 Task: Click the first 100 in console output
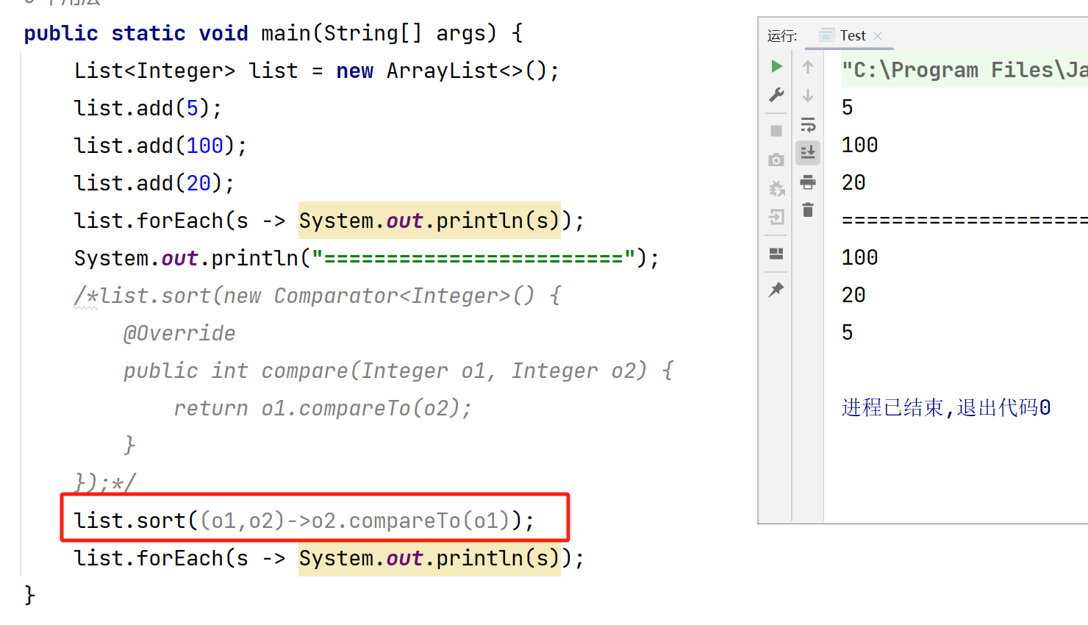click(860, 145)
